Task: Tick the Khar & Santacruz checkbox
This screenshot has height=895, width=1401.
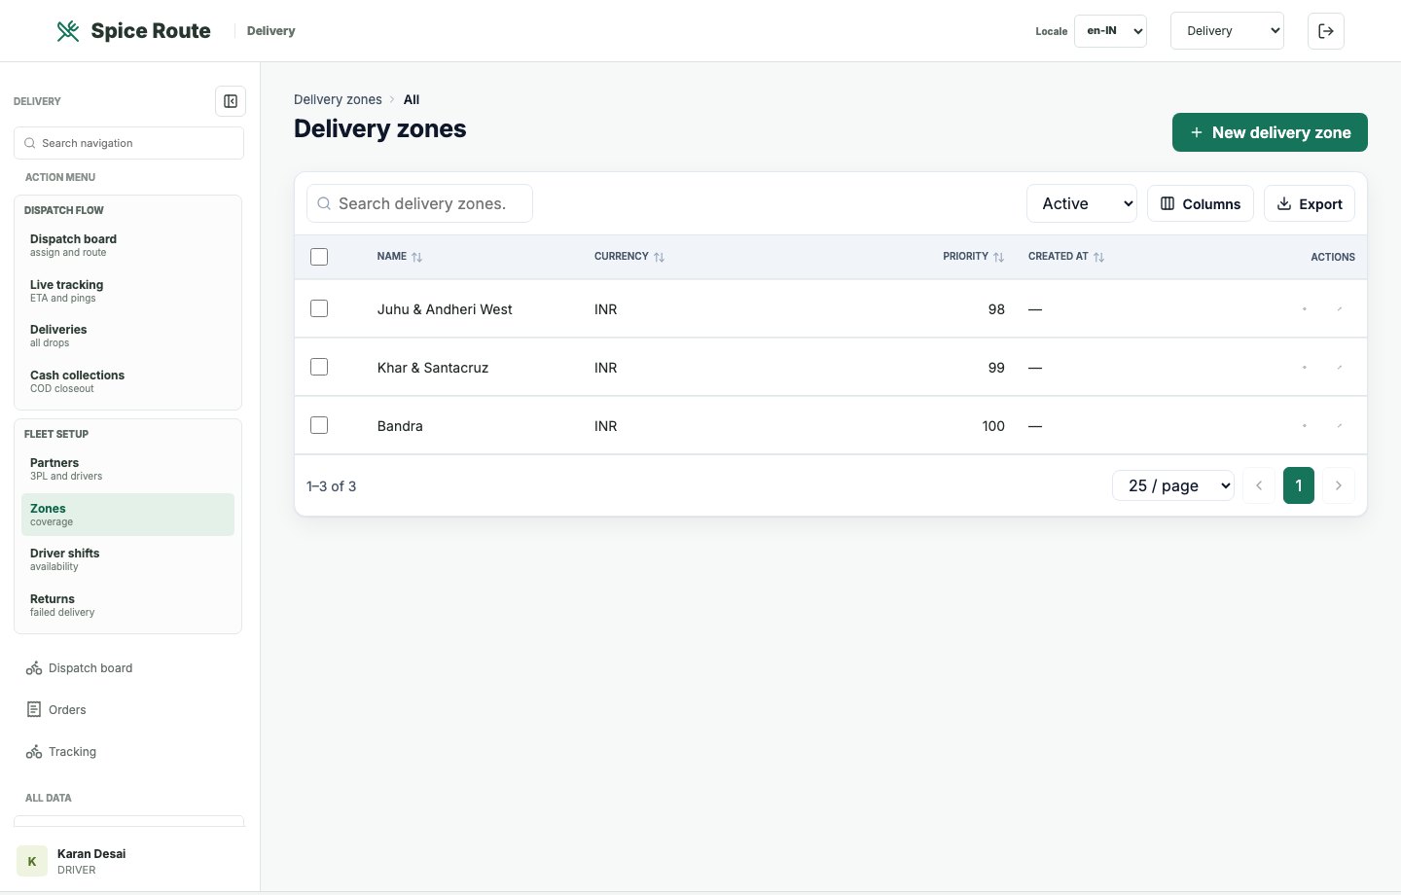Action: coord(319,367)
